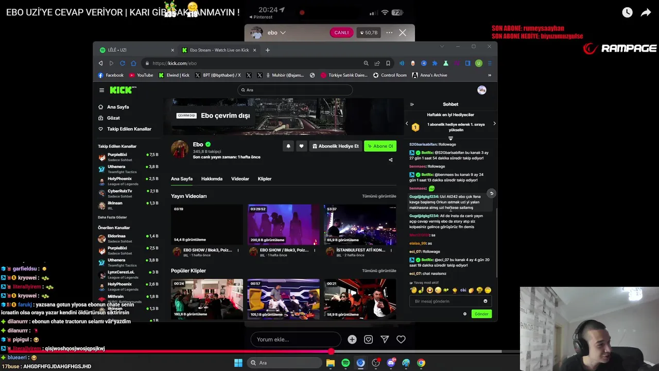The width and height of the screenshot is (659, 371).
Task: Select the Hakkımda tab
Action: pos(212,179)
